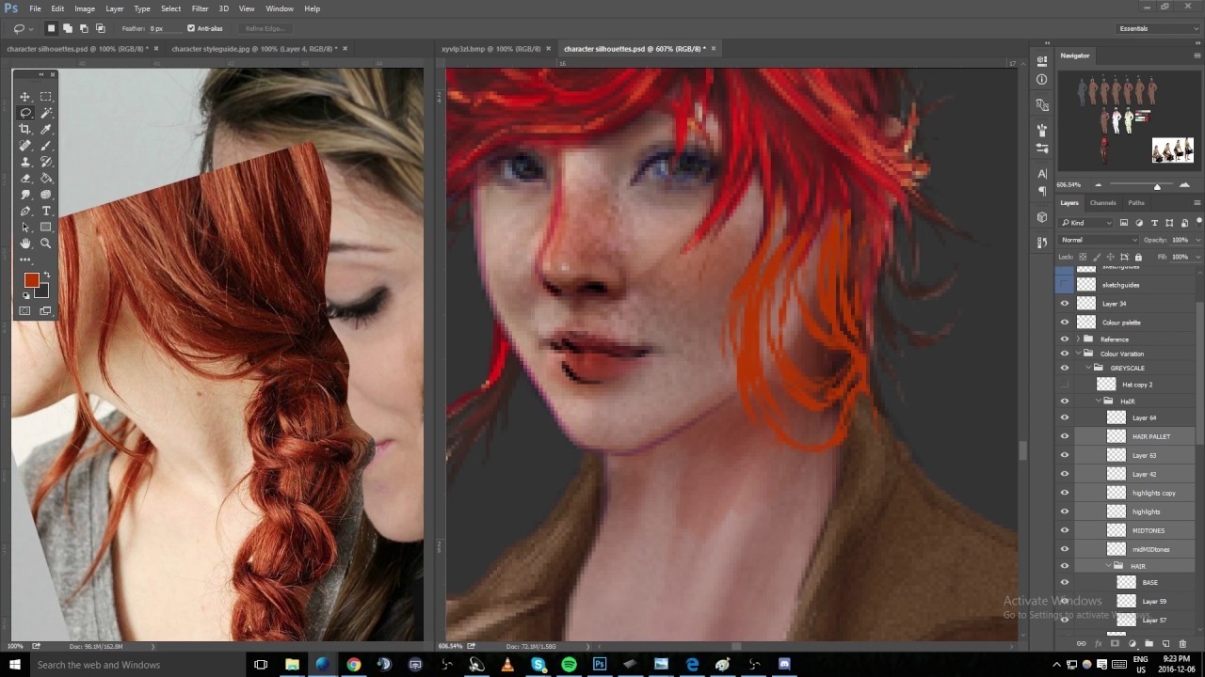
Task: Open the Edit Toolbar three-dots button
Action: tap(25, 260)
